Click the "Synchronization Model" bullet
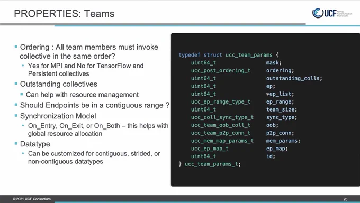 [x=58, y=116]
